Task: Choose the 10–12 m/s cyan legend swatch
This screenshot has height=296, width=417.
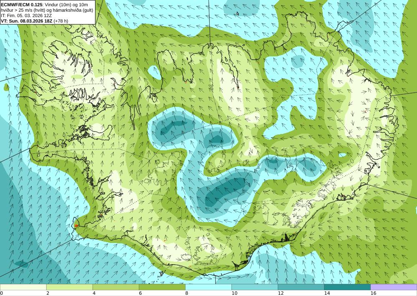Action: (x=255, y=287)
